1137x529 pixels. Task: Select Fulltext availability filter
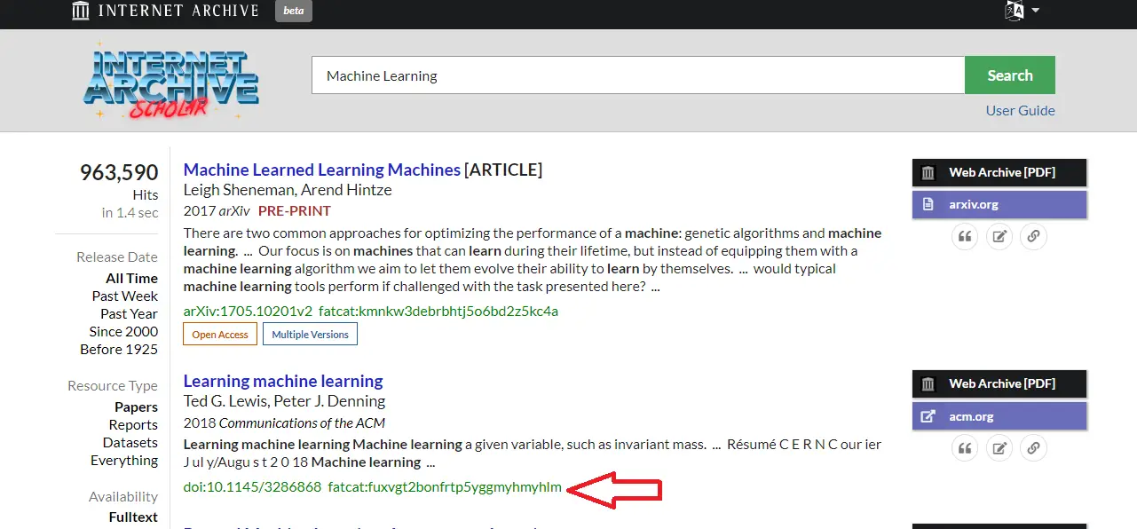point(133,517)
